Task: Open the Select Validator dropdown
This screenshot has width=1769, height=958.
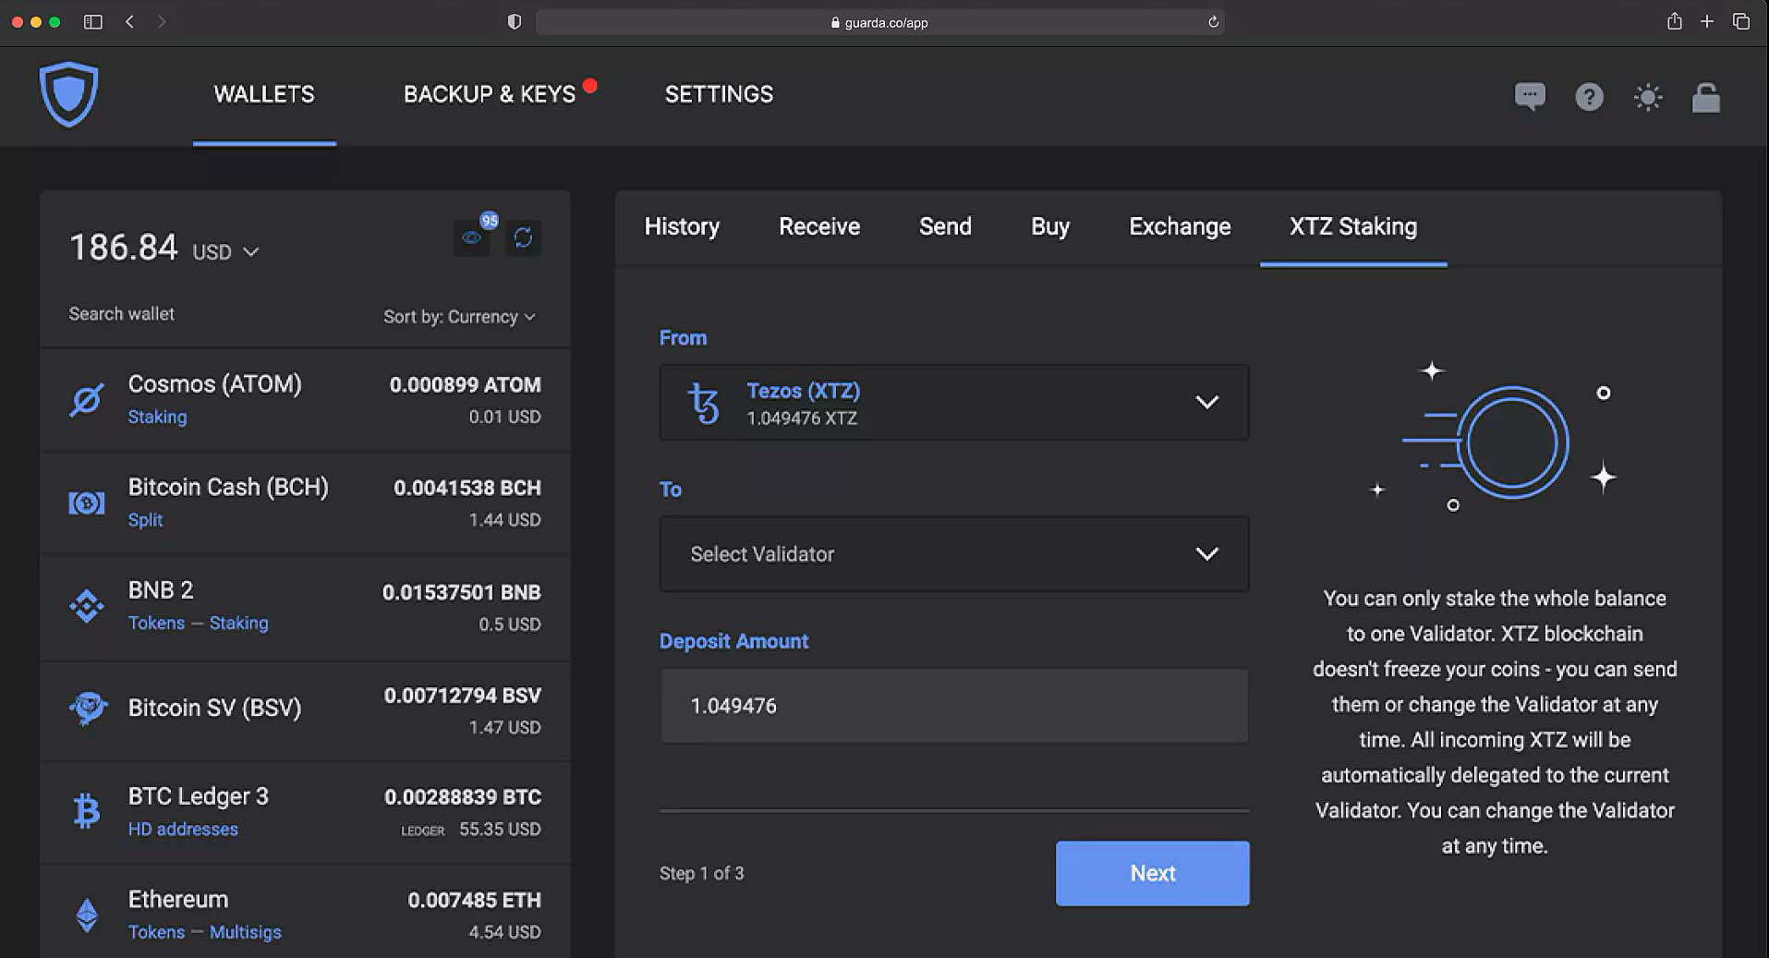Action: [953, 554]
